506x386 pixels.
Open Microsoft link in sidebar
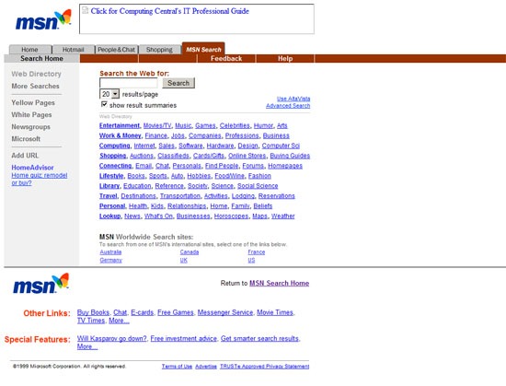click(26, 139)
